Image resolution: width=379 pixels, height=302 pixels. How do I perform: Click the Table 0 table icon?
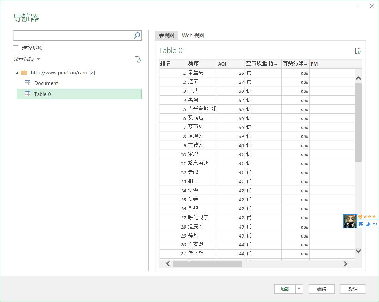click(28, 94)
